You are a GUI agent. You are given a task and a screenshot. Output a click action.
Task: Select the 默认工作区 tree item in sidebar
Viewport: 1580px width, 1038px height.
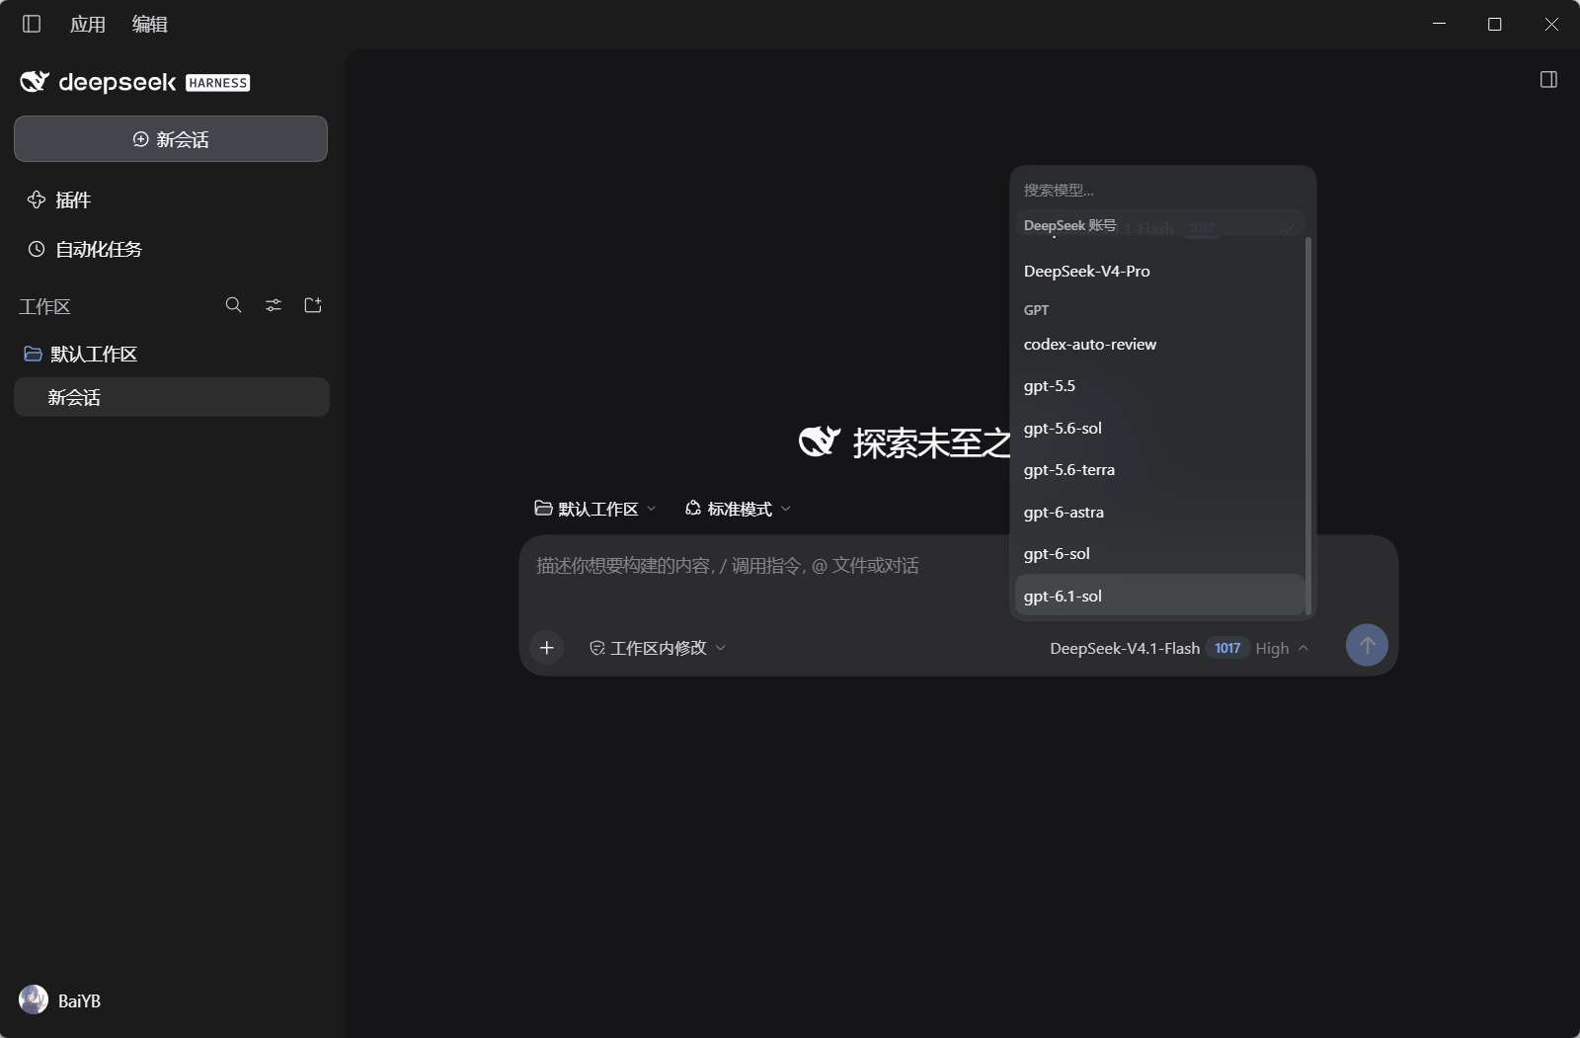click(x=172, y=354)
